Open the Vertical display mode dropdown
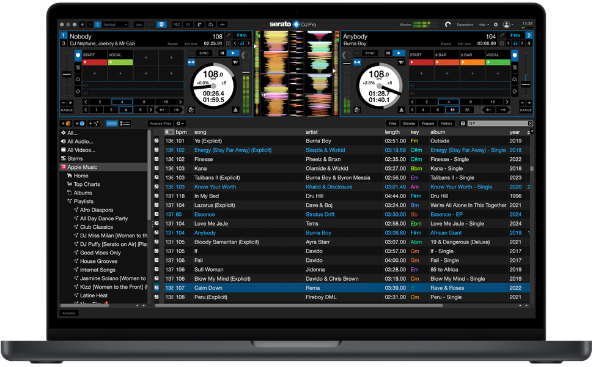This screenshot has width=593, height=367. click(x=127, y=24)
